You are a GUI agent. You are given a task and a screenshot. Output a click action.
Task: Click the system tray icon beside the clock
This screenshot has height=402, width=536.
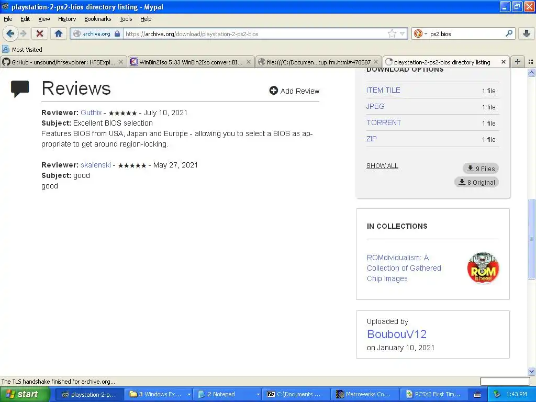coord(497,394)
